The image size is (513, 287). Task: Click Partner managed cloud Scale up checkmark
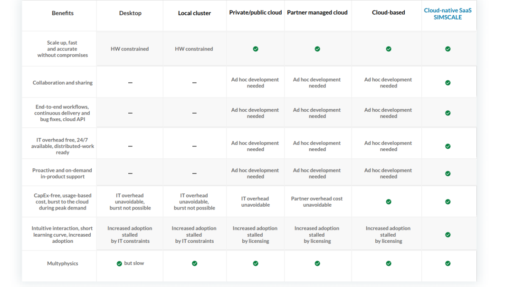tap(317, 49)
